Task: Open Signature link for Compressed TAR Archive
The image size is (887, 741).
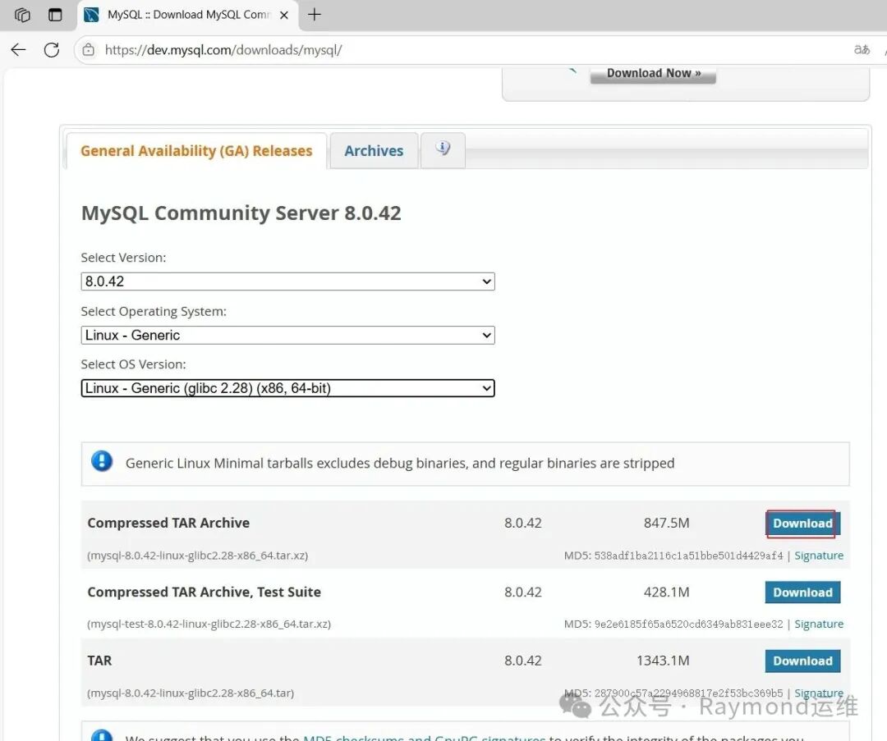Action: click(x=819, y=556)
